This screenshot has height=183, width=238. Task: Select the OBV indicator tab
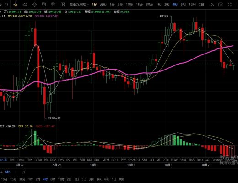coord(53,160)
